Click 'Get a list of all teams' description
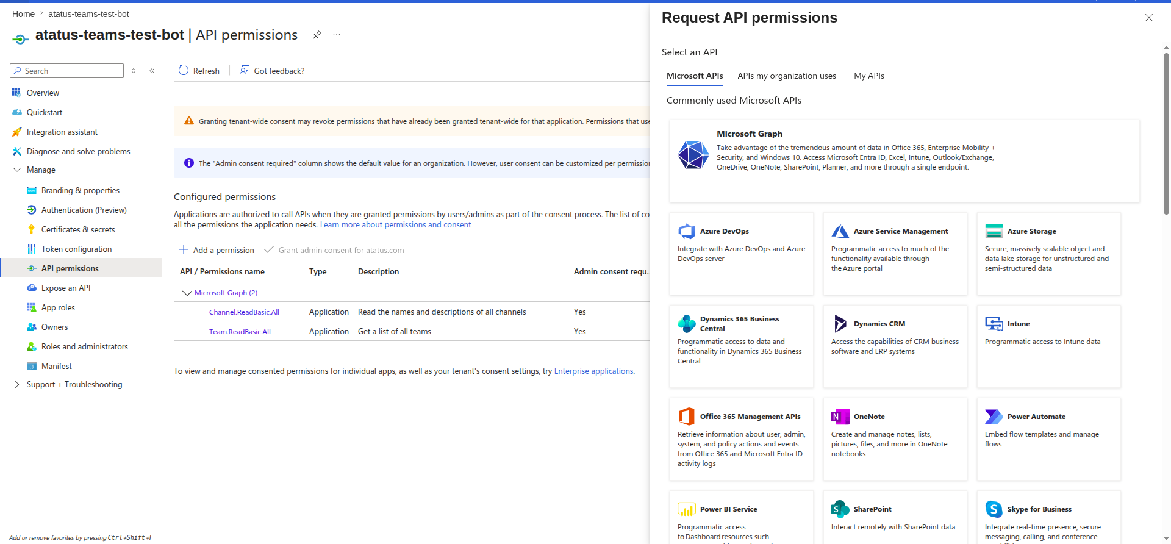The height and width of the screenshot is (544, 1171). click(394, 332)
